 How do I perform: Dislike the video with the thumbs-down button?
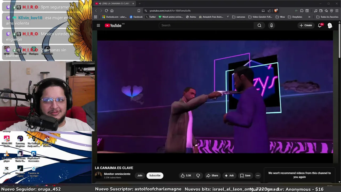198,175
